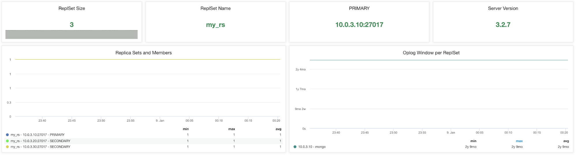Toggle series my_rs - 10.0.3.10:27017 - PRIMARY
The width and height of the screenshot is (577, 155).
pos(38,135)
